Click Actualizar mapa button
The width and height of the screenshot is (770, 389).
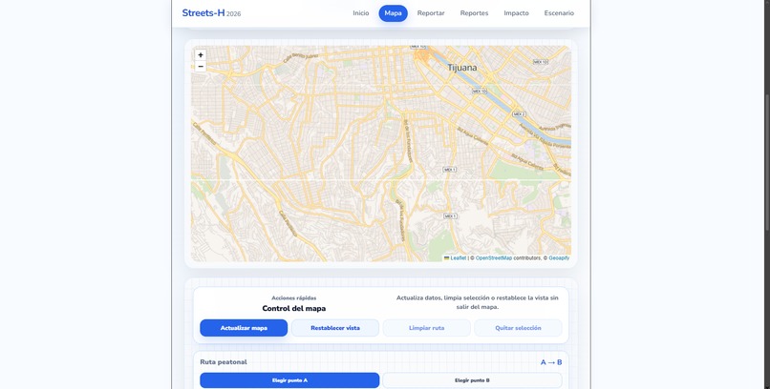coord(244,328)
